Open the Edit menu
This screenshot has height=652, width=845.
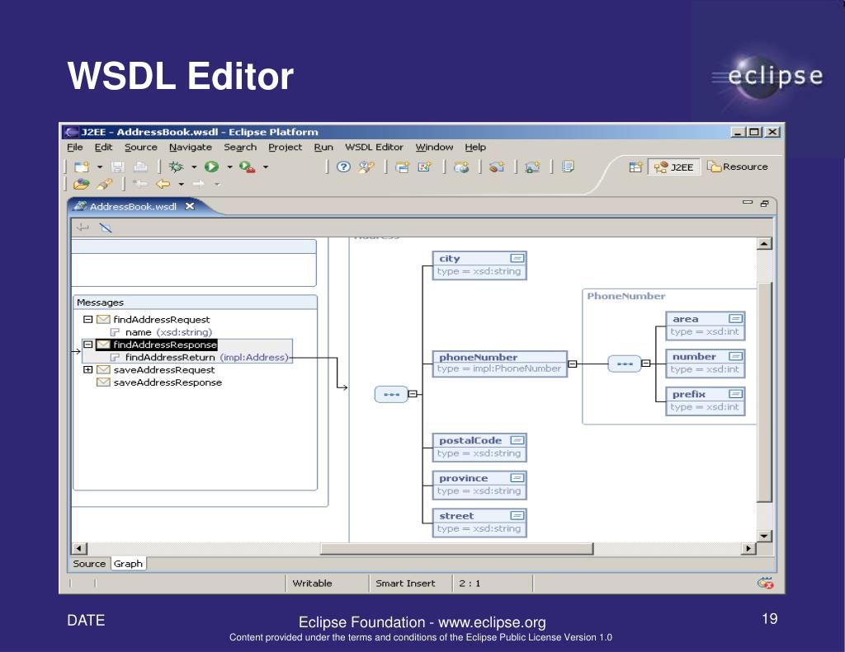[103, 147]
